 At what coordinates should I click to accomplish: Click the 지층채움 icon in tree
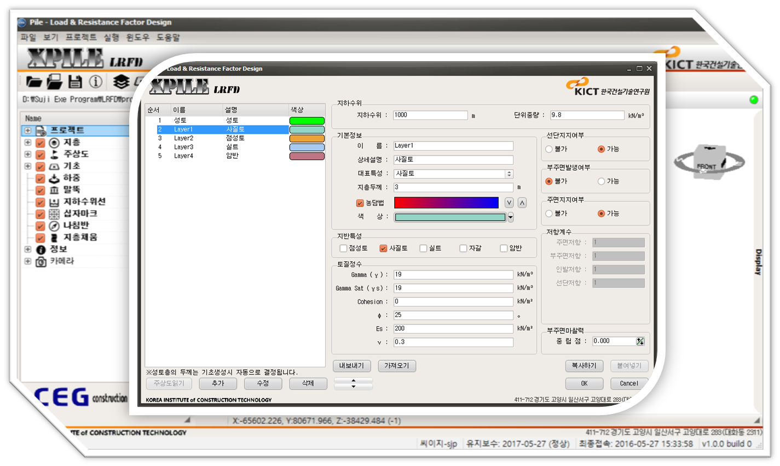click(x=54, y=238)
